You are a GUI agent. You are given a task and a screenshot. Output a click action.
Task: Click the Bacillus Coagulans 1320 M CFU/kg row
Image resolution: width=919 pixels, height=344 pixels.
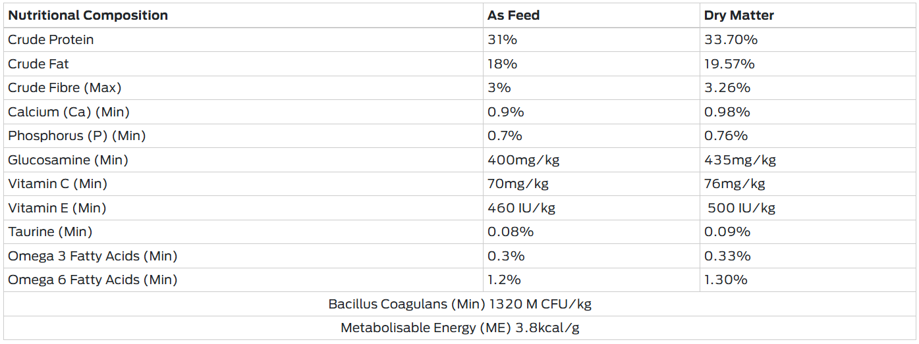(460, 304)
